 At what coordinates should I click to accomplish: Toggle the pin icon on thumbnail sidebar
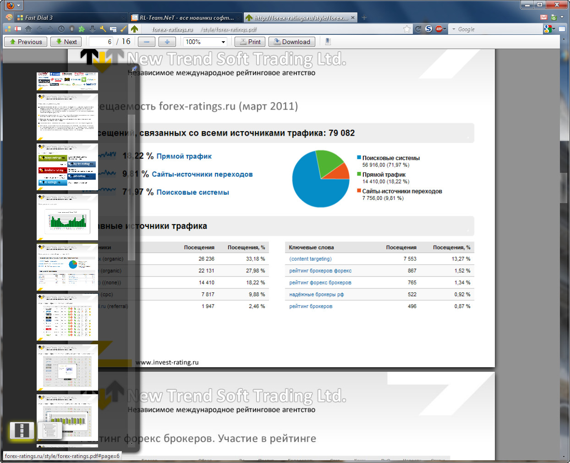[134, 69]
